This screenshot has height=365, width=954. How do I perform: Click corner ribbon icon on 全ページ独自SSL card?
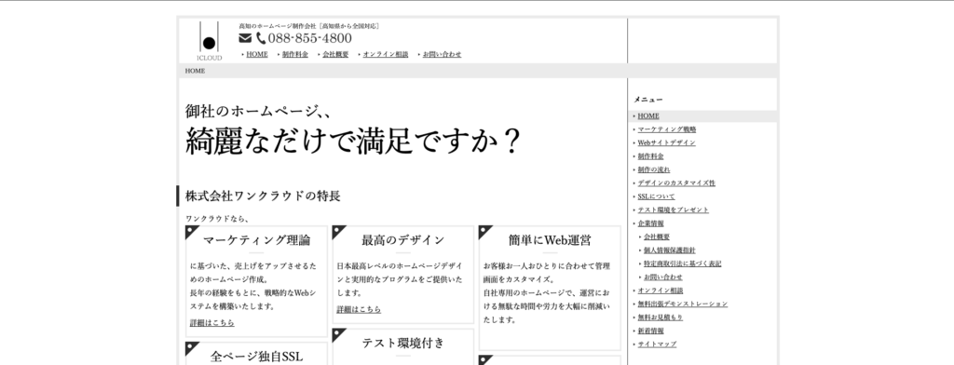coord(192,348)
